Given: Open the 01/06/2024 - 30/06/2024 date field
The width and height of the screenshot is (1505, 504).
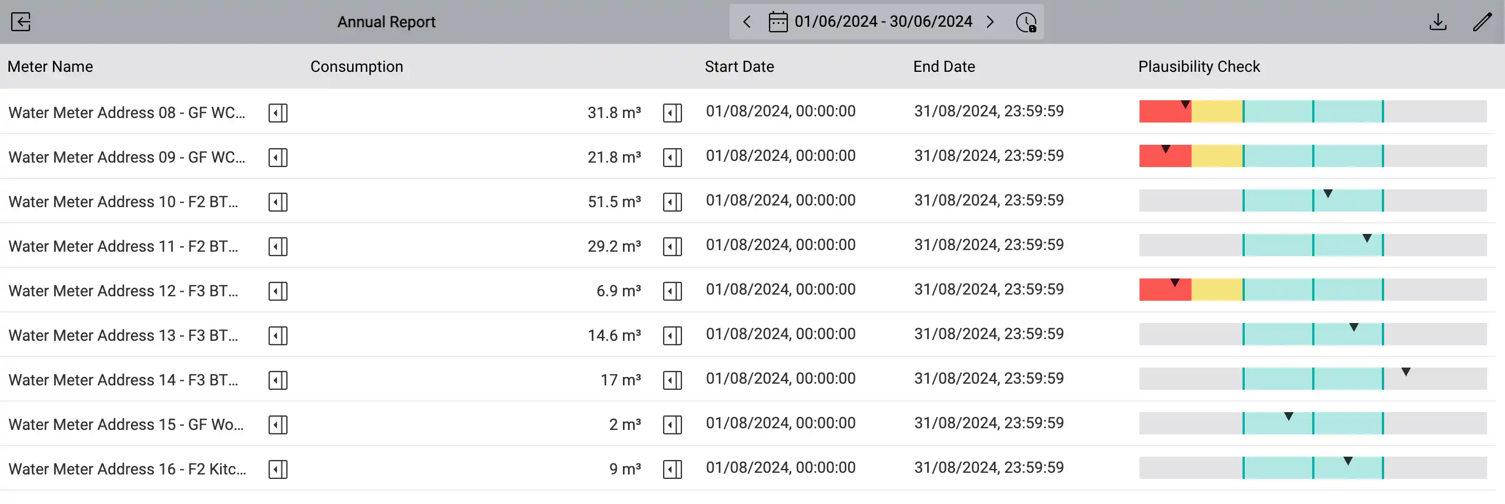Looking at the screenshot, I should tap(883, 22).
